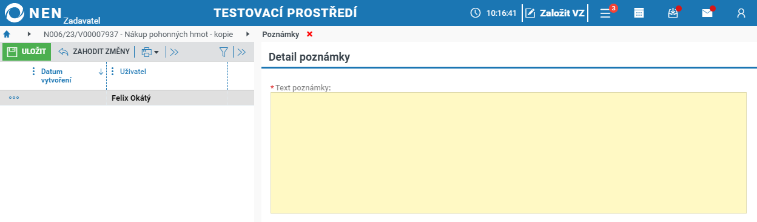The height and width of the screenshot is (222, 757).
Task: Create a new tender via Založit VZ
Action: click(554, 13)
